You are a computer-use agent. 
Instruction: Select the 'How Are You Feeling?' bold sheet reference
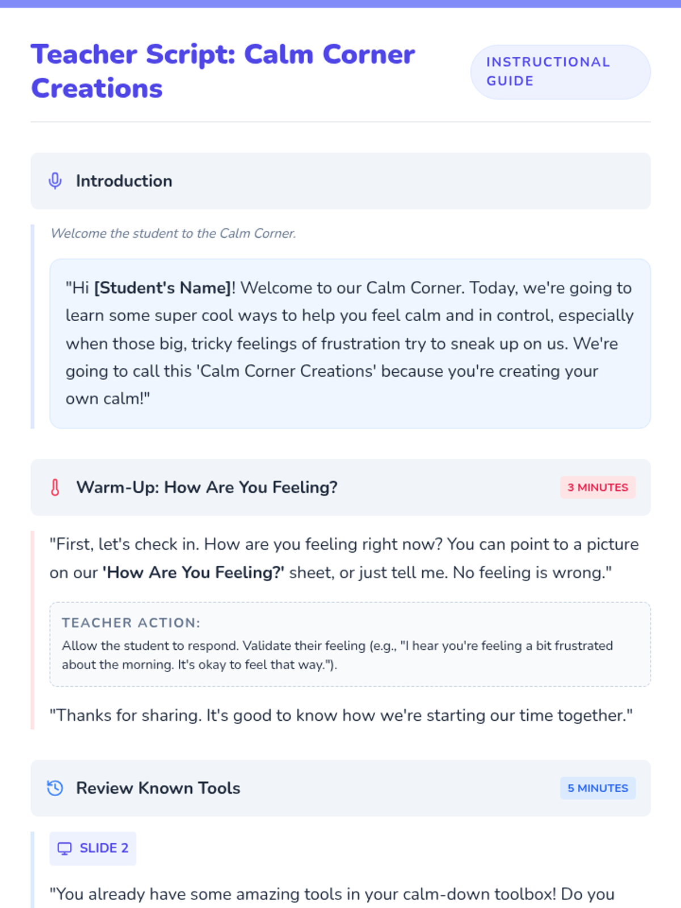(194, 573)
